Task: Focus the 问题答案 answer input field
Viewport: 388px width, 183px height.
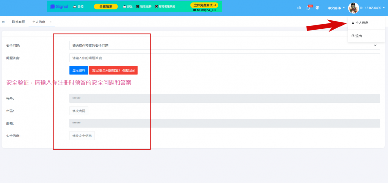Action: [225, 58]
